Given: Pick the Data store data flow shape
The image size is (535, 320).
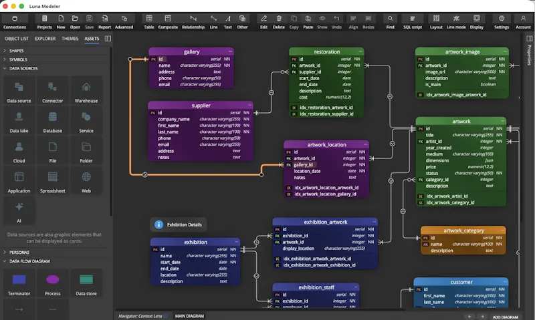Looking at the screenshot, I should point(86,283).
